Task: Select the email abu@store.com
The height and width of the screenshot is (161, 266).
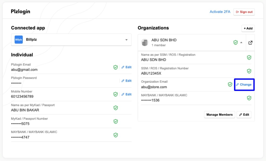Action: point(154,87)
